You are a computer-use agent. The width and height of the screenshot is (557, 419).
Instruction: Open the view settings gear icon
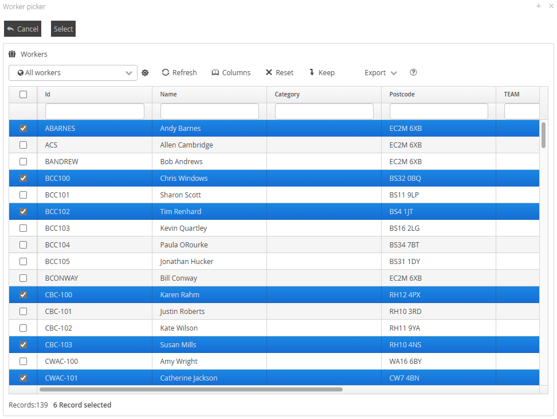pyautogui.click(x=145, y=72)
